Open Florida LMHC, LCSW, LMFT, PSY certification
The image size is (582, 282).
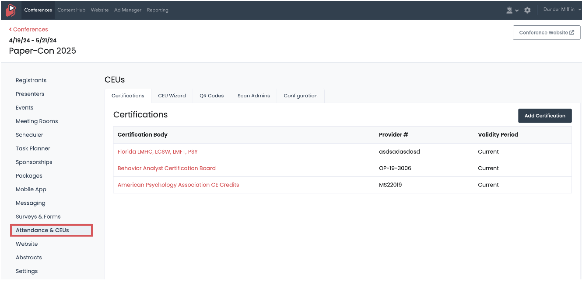[158, 152]
